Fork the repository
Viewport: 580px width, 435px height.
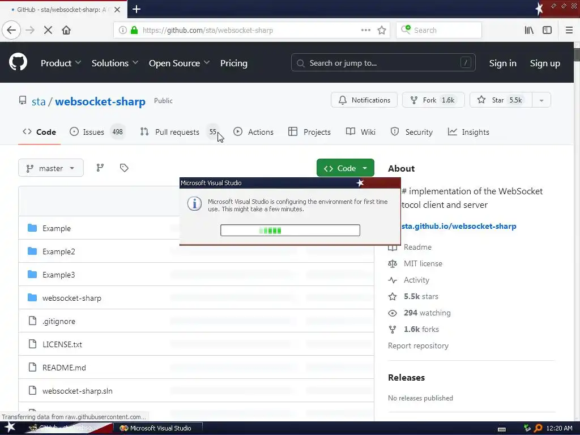(x=433, y=100)
